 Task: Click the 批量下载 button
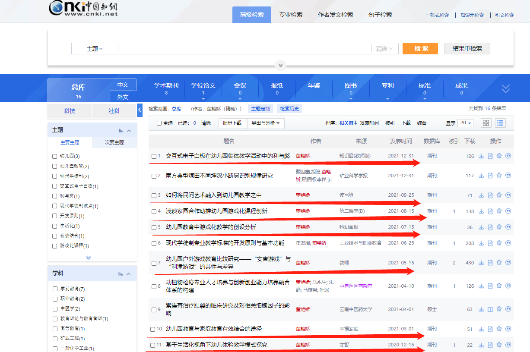pyautogui.click(x=232, y=123)
